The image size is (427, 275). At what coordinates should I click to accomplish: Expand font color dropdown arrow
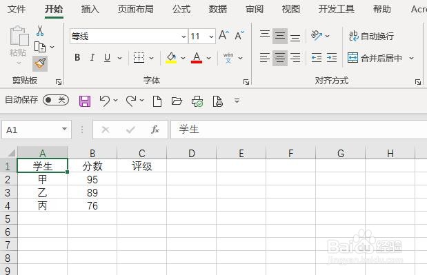[208, 58]
